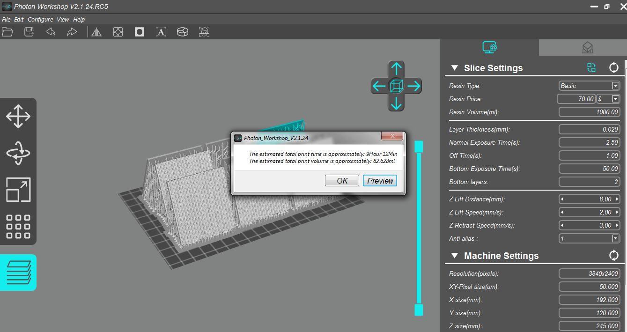Open the grid layout tool in sidebar
This screenshot has height=332, width=627.
[18, 227]
